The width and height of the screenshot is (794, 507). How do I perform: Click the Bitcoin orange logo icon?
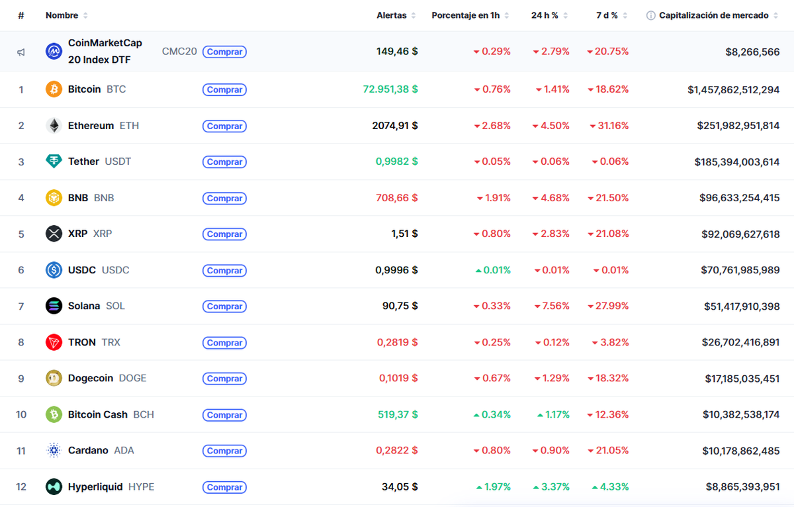coord(54,89)
